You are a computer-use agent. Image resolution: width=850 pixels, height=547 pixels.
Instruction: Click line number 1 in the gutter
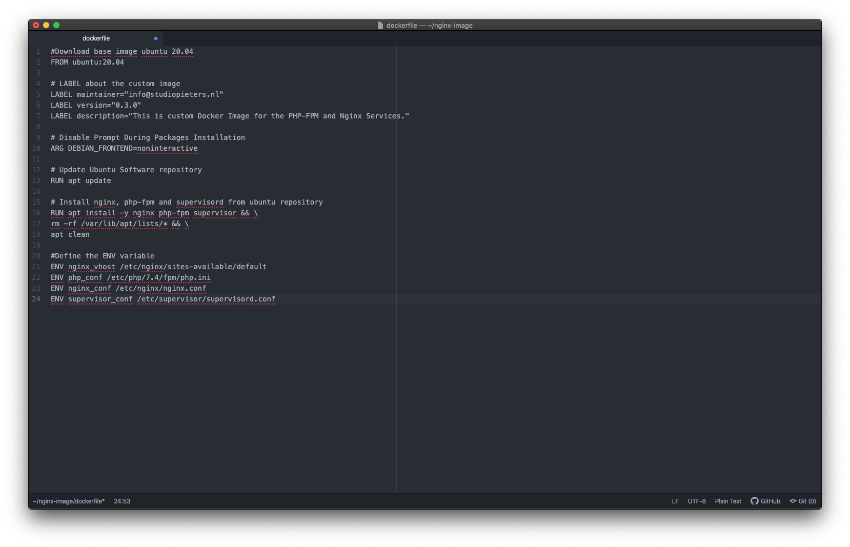38,51
